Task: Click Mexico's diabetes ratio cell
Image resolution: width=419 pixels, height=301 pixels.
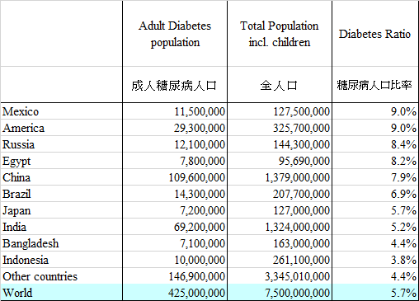Action: pyautogui.click(x=375, y=111)
